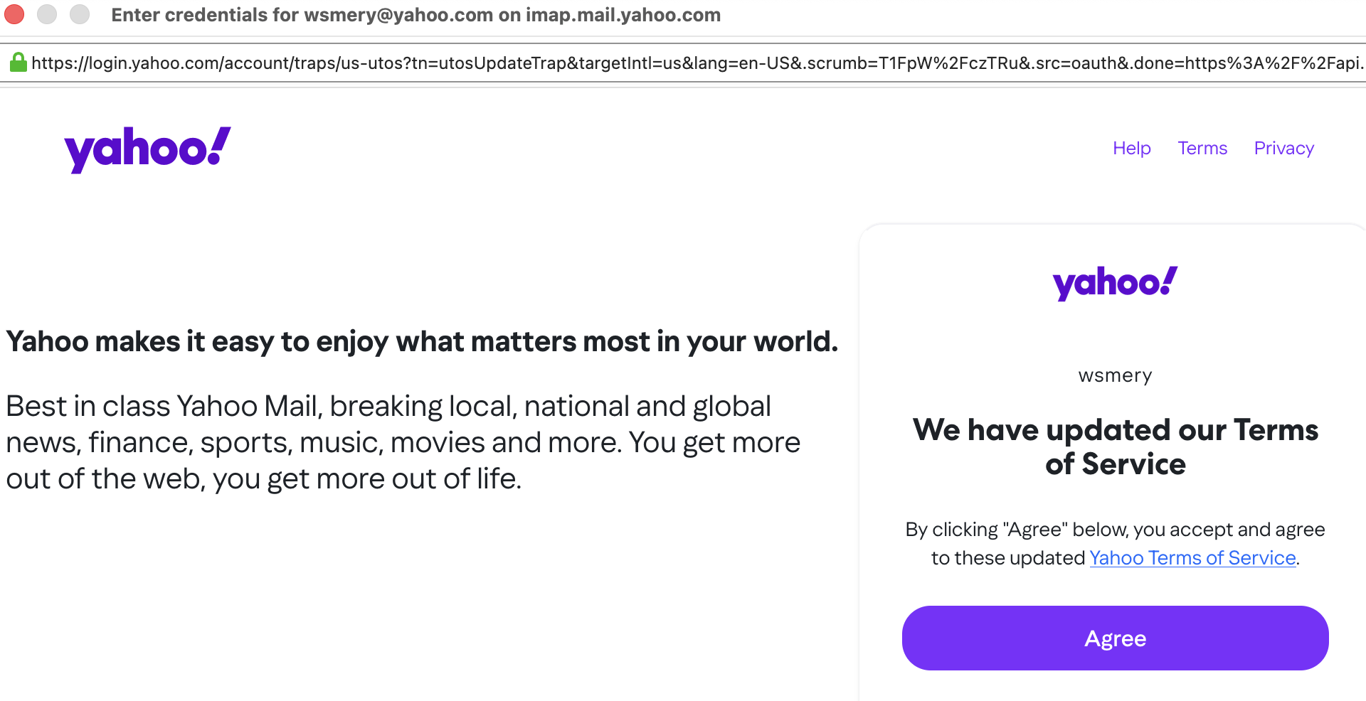Click the zoom window button in the title bar
1366x701 pixels.
tap(80, 14)
